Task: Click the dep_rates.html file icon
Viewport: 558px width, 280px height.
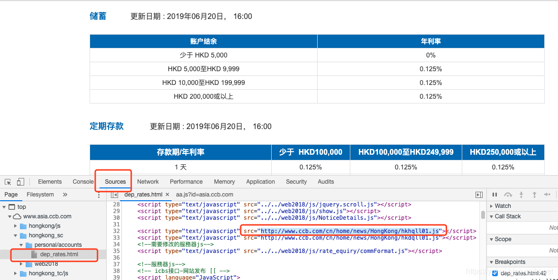Action: 34,254
